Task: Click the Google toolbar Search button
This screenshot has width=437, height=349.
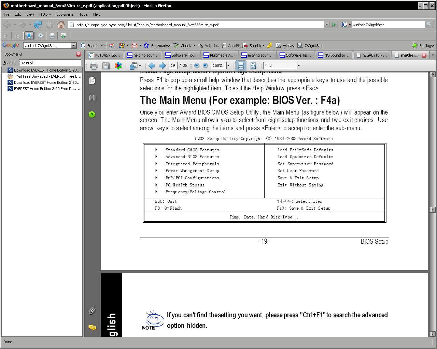Action: click(x=90, y=45)
